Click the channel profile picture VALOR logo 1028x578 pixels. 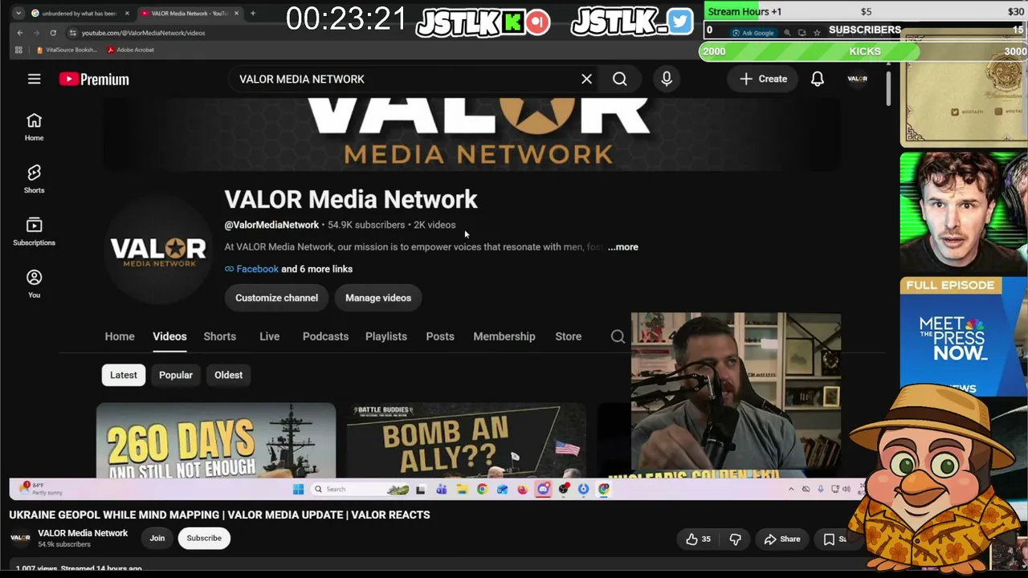[158, 251]
